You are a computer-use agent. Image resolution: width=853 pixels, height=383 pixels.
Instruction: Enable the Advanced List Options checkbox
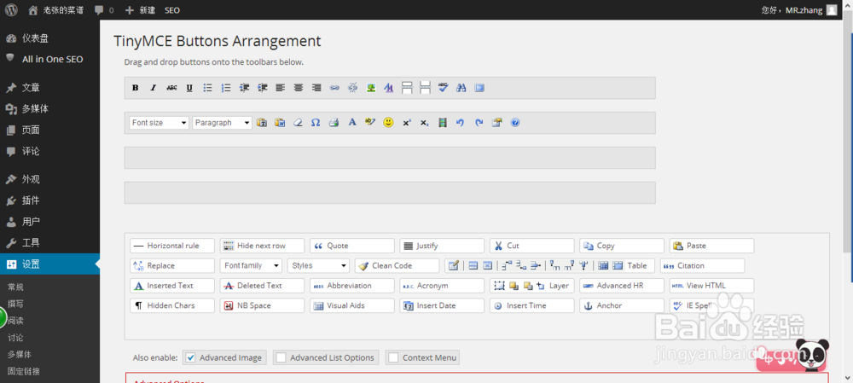(281, 357)
